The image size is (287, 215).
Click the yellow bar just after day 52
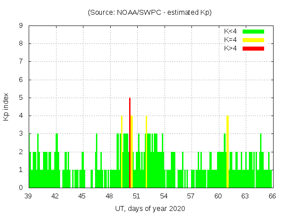(146, 151)
